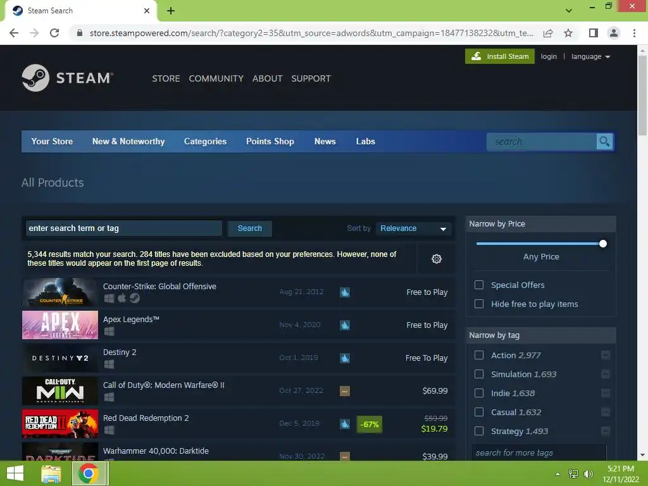Open the SUPPORT link
Viewport: 648px width, 486px height.
coord(311,78)
